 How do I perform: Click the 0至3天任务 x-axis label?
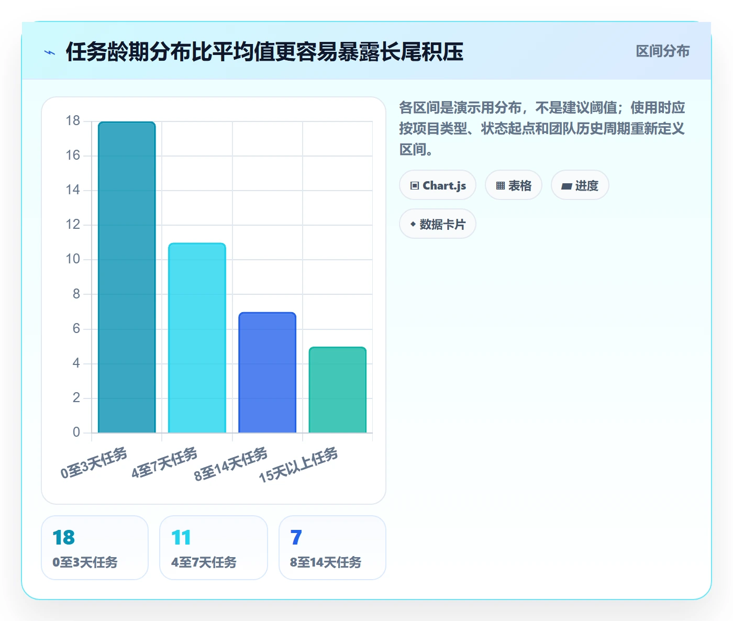pyautogui.click(x=94, y=463)
